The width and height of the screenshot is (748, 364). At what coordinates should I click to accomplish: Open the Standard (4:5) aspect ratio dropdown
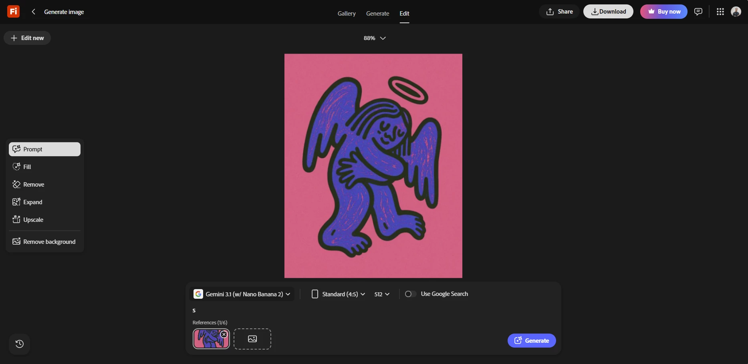[339, 294]
